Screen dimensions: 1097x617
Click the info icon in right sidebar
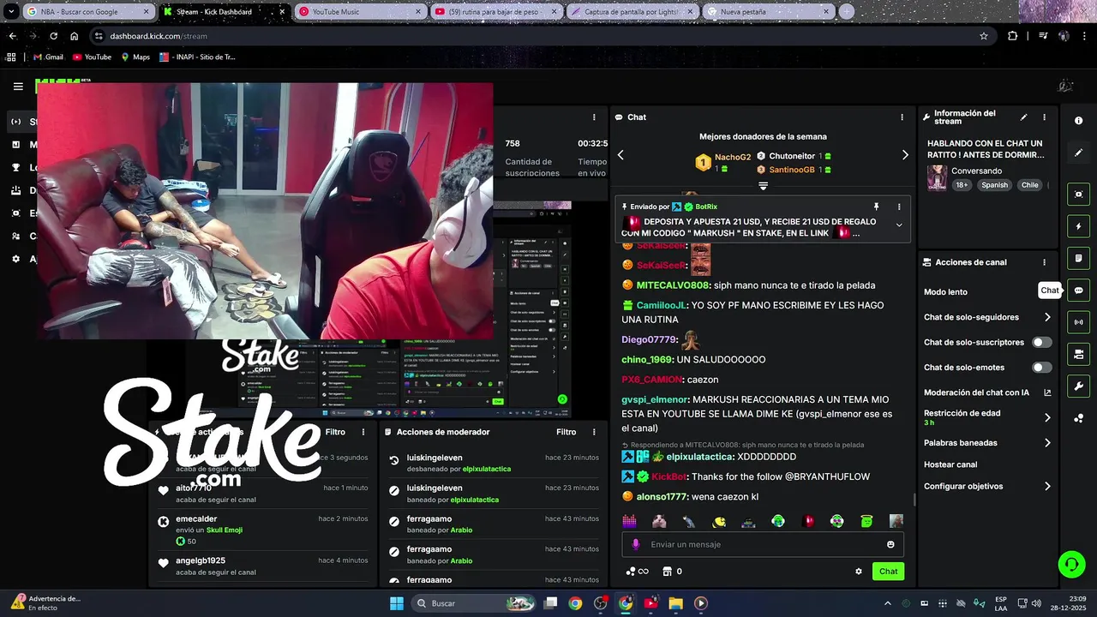(x=1078, y=121)
